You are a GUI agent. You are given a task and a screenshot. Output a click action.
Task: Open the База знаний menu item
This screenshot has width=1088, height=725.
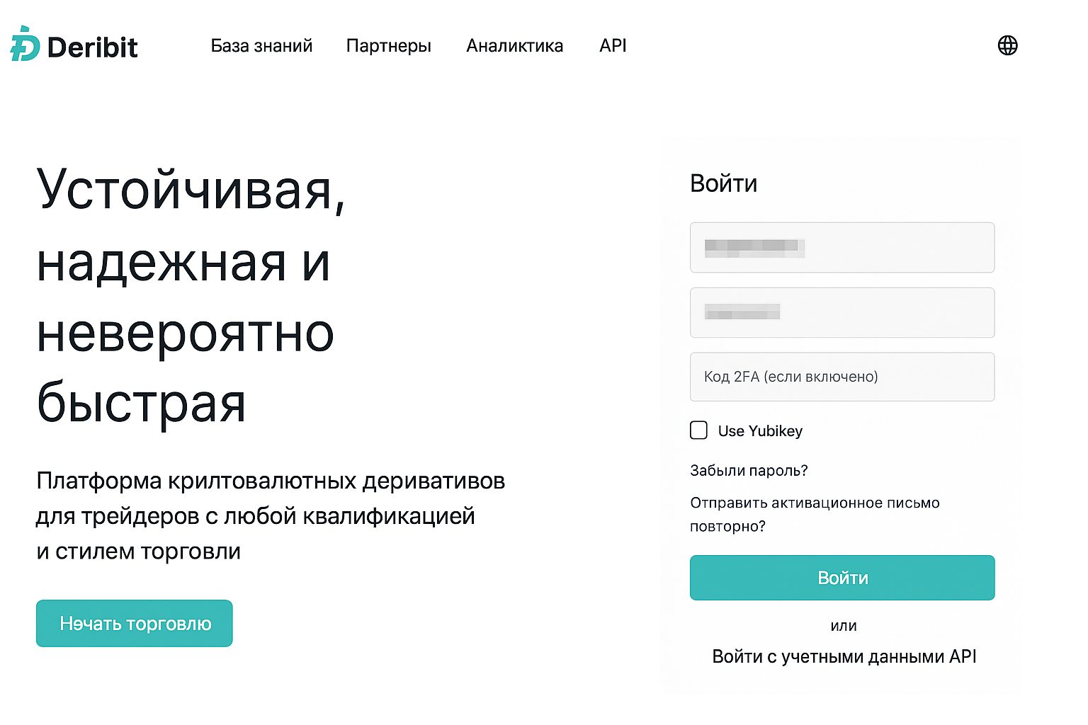click(x=261, y=46)
